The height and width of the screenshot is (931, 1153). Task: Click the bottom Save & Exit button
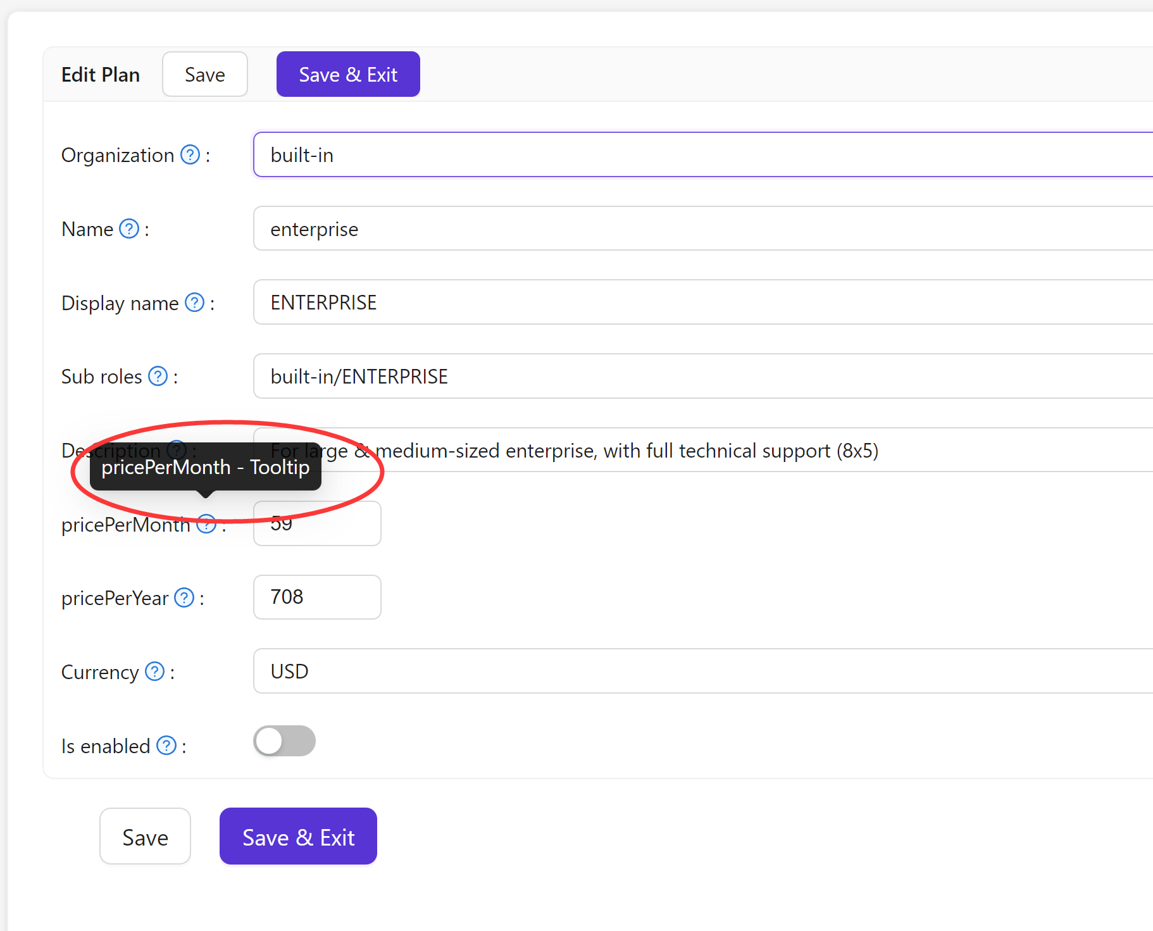tap(297, 836)
